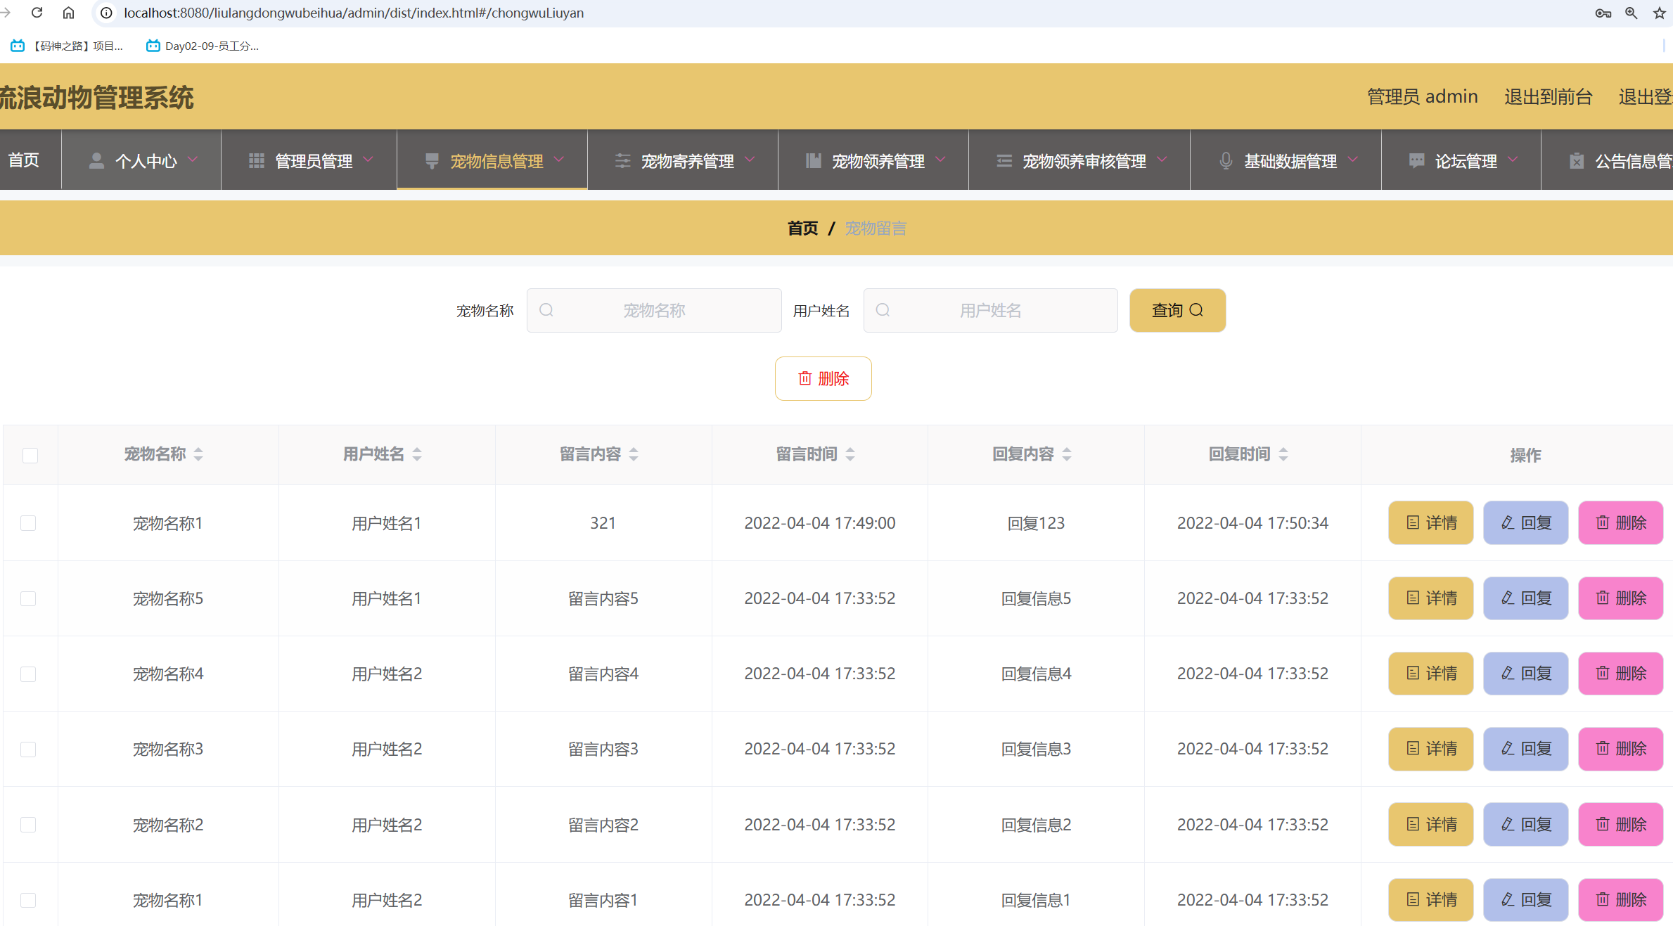
Task: Open the 宠物寄养管理 menu
Action: 683,160
